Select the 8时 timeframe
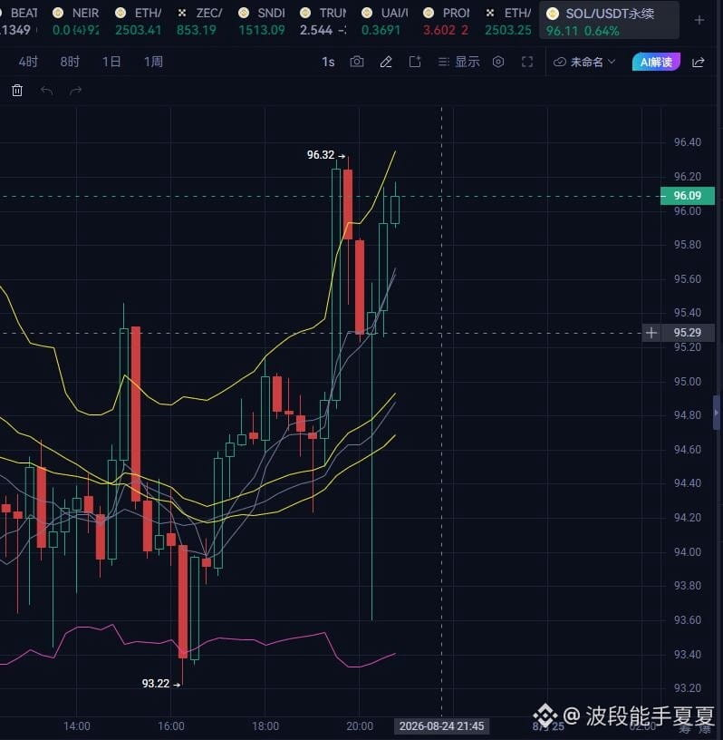The width and height of the screenshot is (723, 740). tap(70, 62)
